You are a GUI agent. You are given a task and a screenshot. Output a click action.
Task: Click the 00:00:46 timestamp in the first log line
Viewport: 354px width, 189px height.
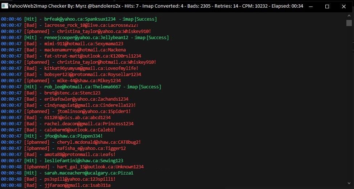tap(11, 19)
